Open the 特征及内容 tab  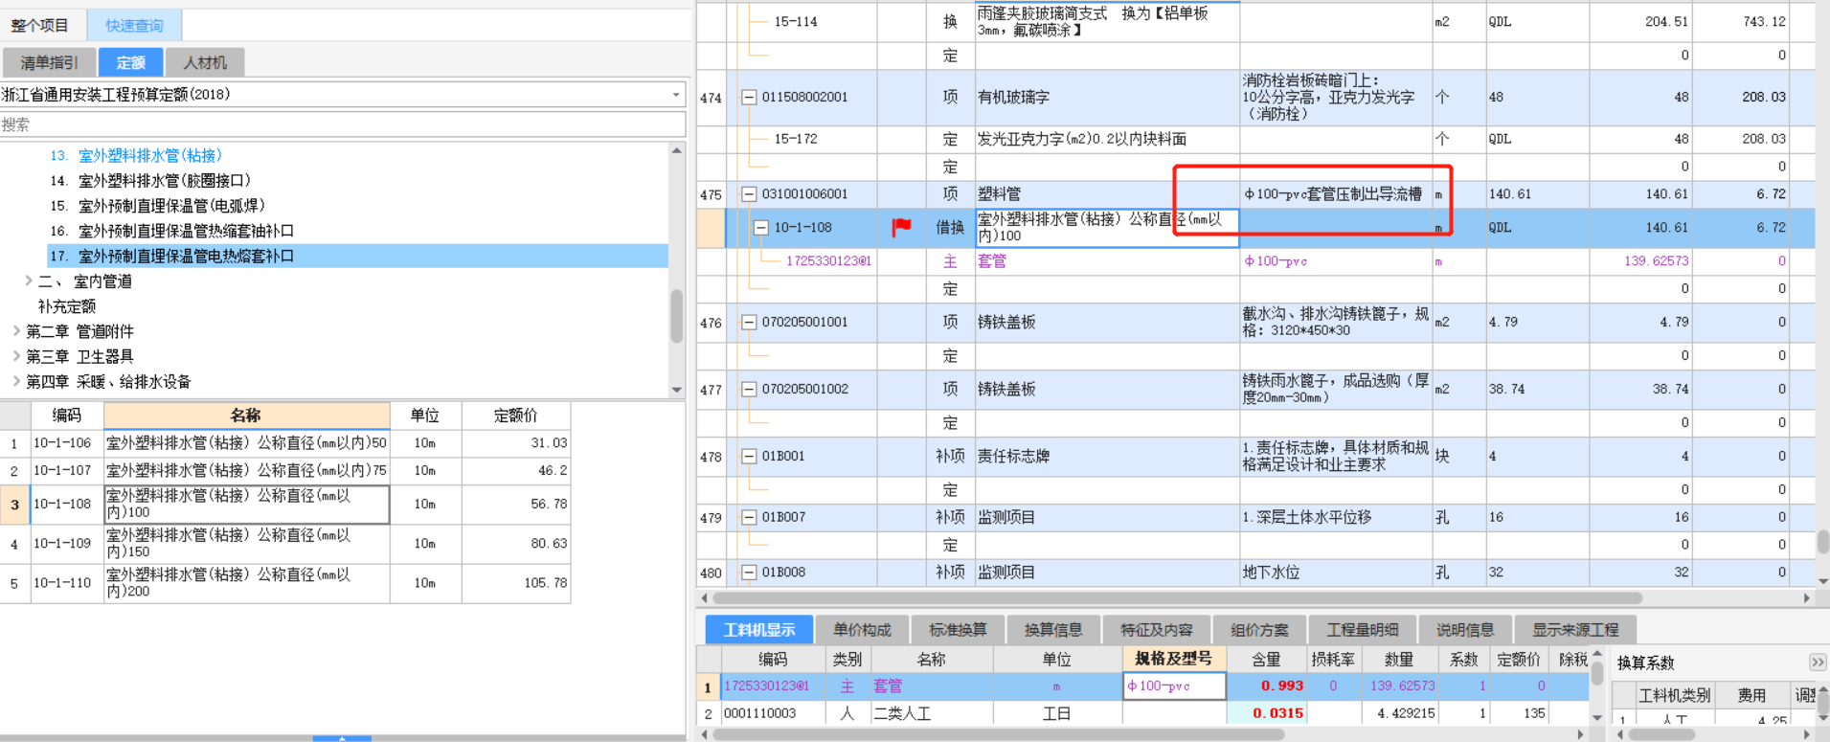[1157, 629]
